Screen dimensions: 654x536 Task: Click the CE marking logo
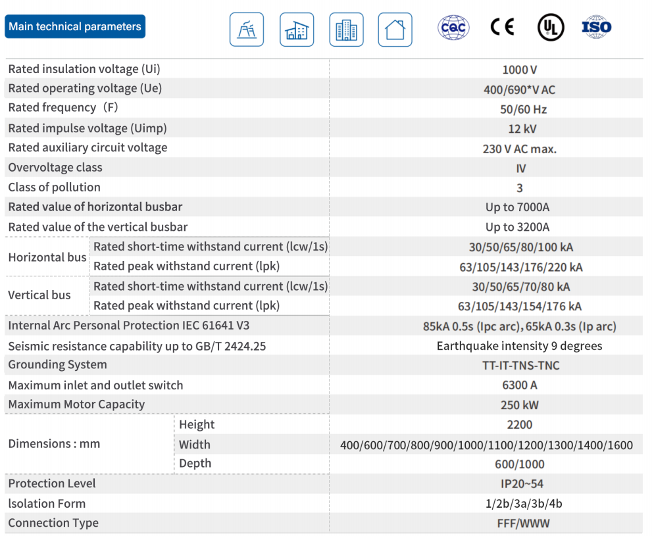tap(502, 27)
